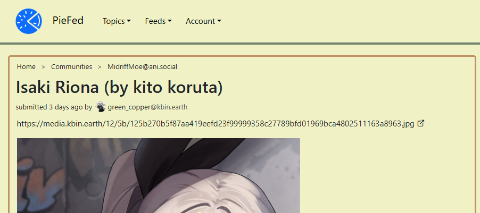Click the Feeds dropdown caret arrow
The width and height of the screenshot is (480, 213).
coord(170,21)
